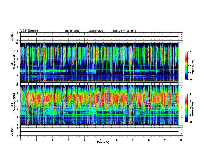Click the "VLF Spectra" plot title

coord(29,31)
